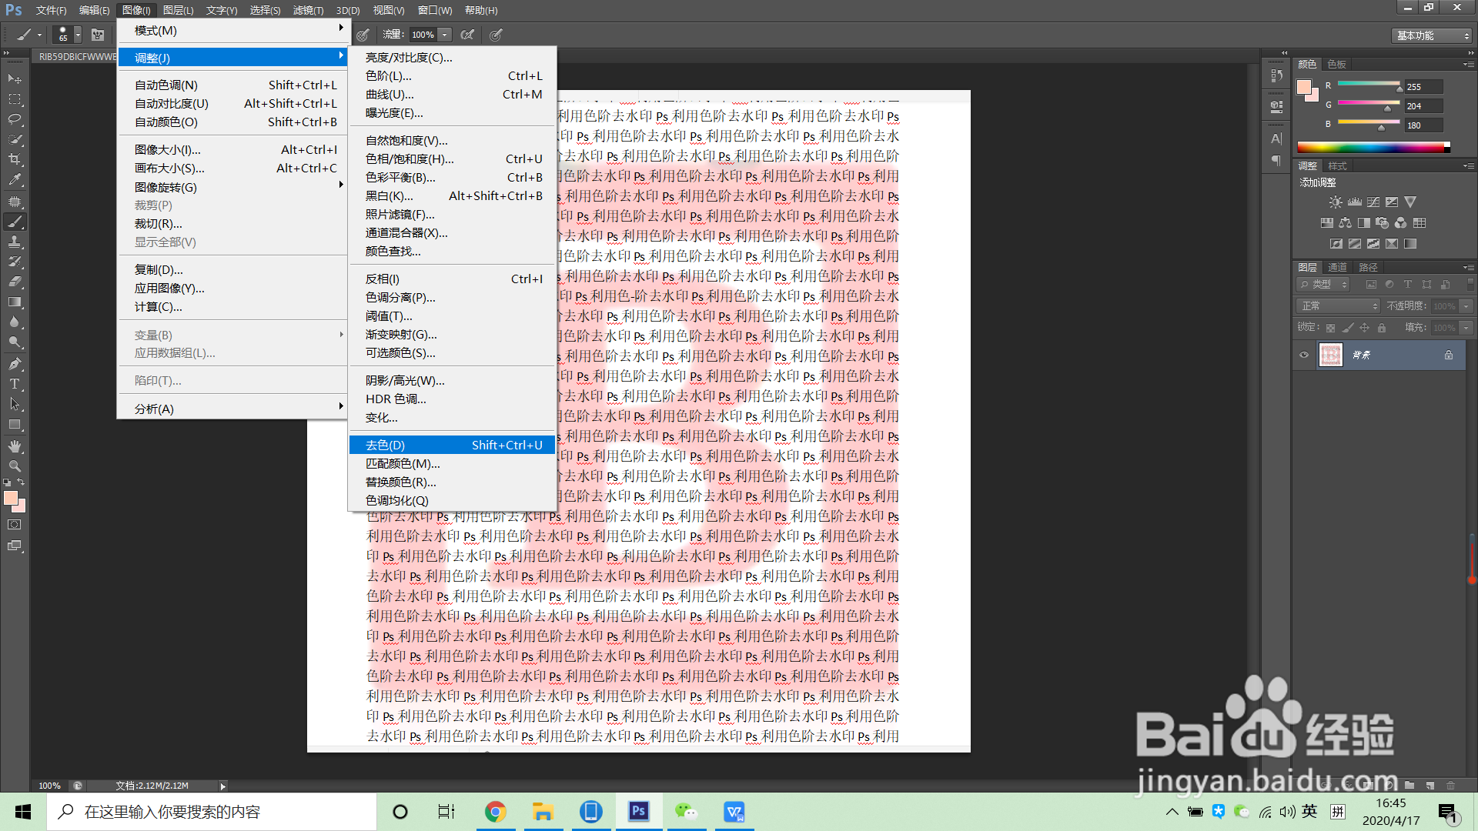Screen dimensions: 1478x831
Task: Select the Lasso tool
Action: point(15,119)
